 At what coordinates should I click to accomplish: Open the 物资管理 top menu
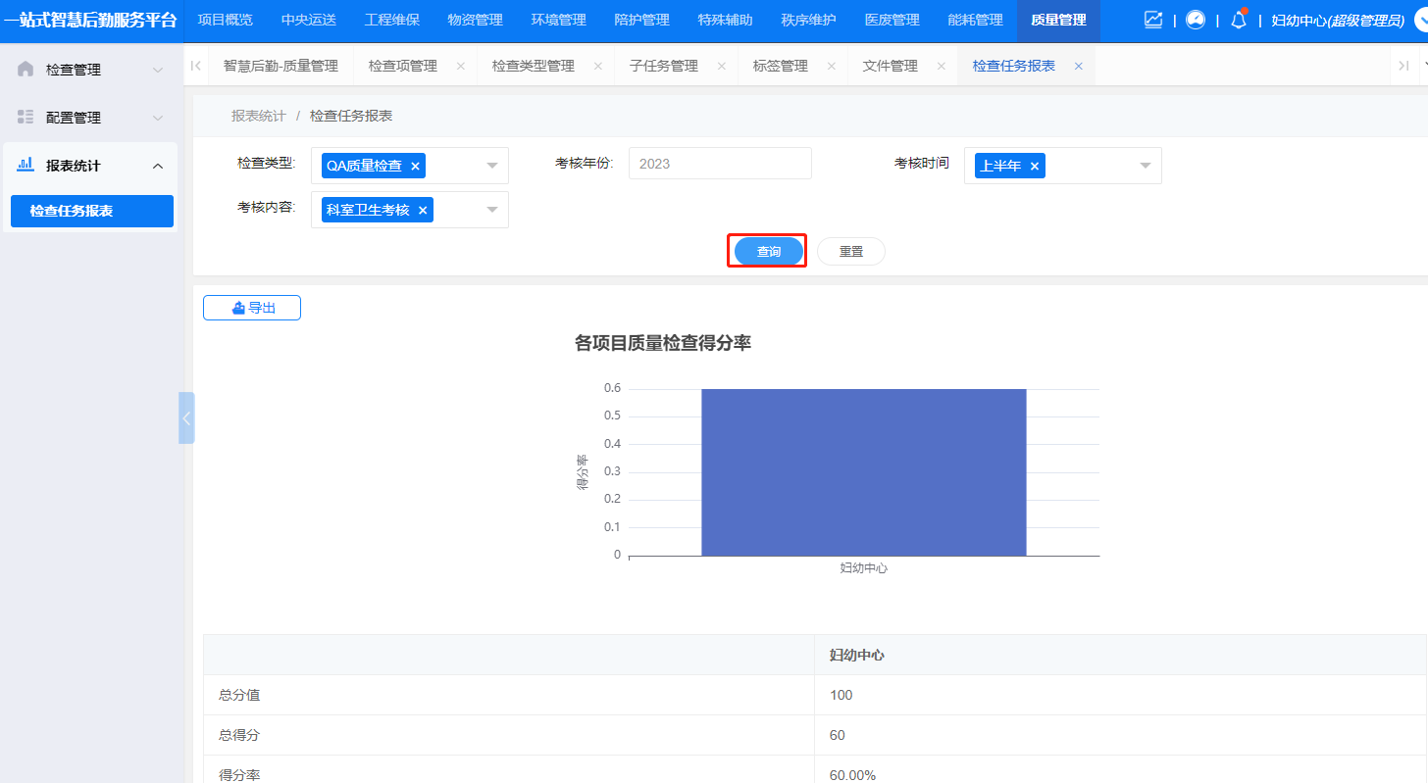click(x=475, y=21)
